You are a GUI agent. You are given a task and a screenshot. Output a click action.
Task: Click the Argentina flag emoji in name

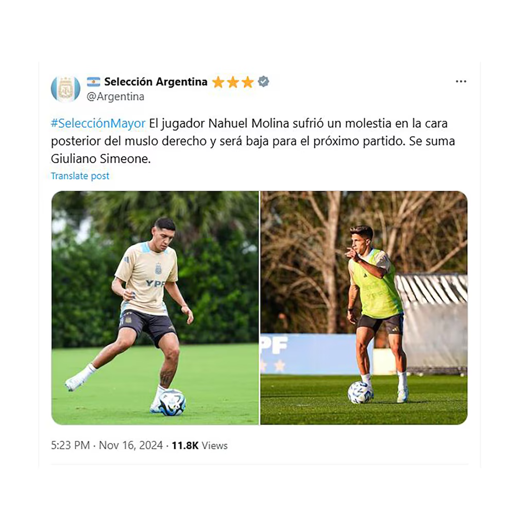94,82
